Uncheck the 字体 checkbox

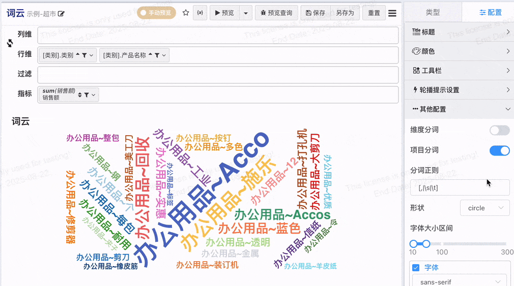click(416, 268)
